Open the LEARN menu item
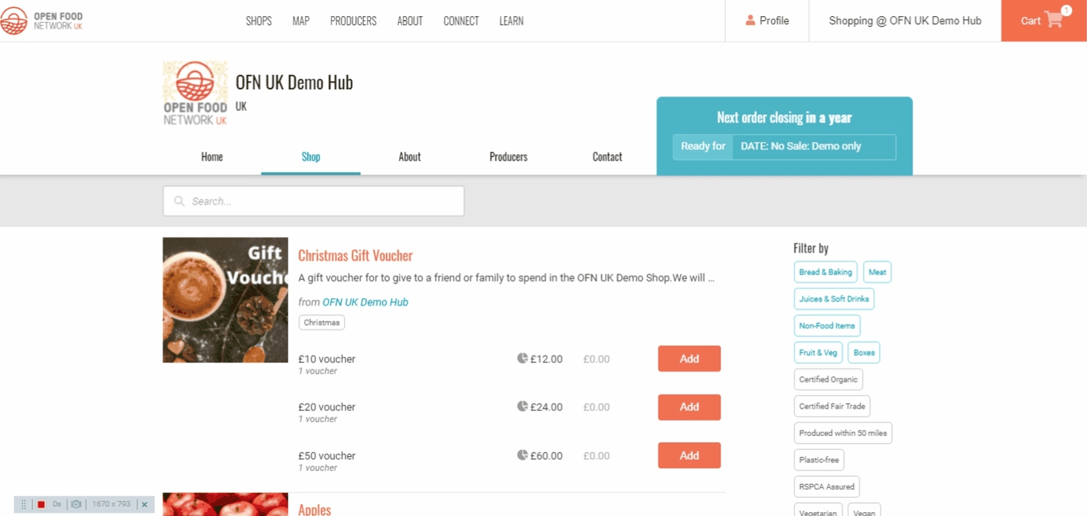1087x516 pixels. tap(512, 21)
